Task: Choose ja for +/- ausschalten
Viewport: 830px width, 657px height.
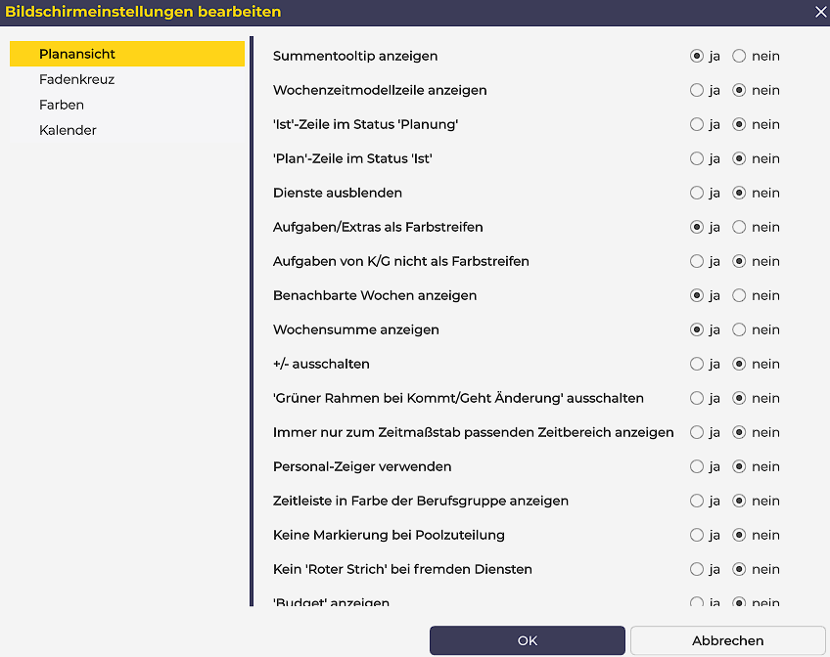Action: tap(697, 364)
